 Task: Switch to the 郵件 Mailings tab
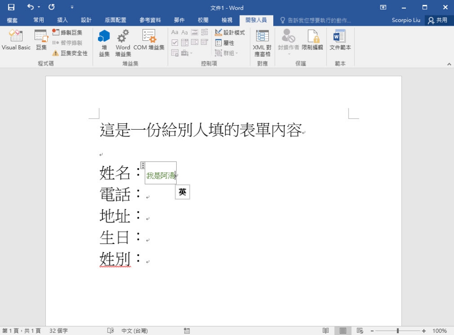179,20
